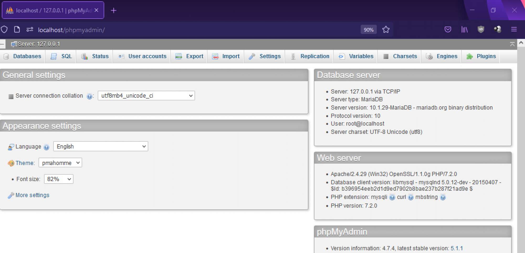Expand the Theme pmahomme dropdown
The width and height of the screenshot is (525, 253).
pos(60,163)
